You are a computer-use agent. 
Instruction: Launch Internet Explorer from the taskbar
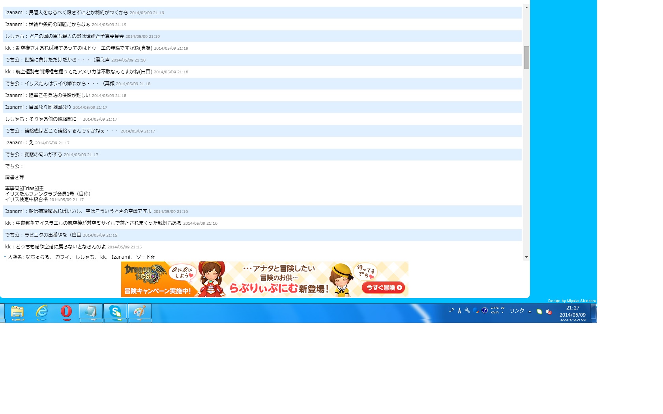pyautogui.click(x=42, y=313)
